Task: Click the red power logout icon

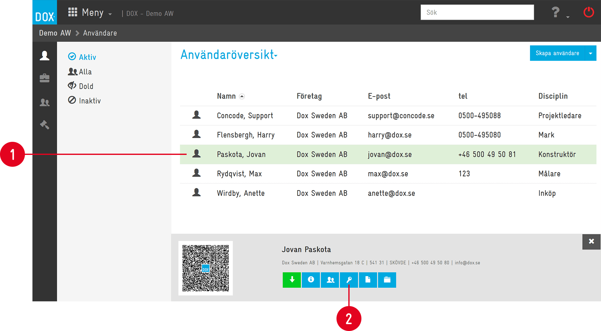Action: click(x=588, y=12)
